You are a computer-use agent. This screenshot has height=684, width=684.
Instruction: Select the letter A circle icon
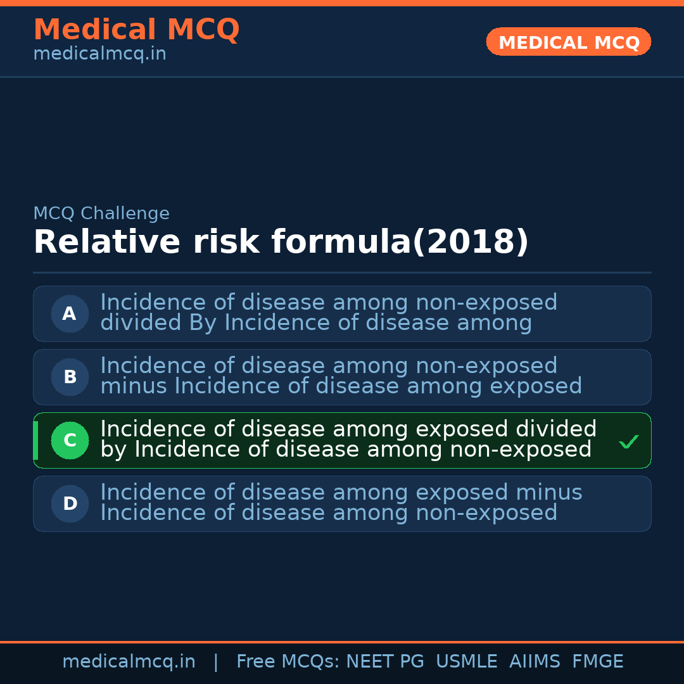pos(70,313)
